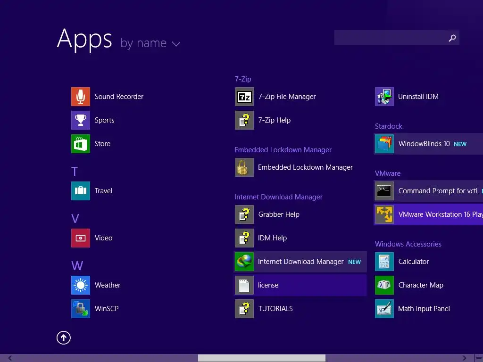Screen dimensions: 483x362
Task: Click the VMware group heading
Action: (388, 173)
